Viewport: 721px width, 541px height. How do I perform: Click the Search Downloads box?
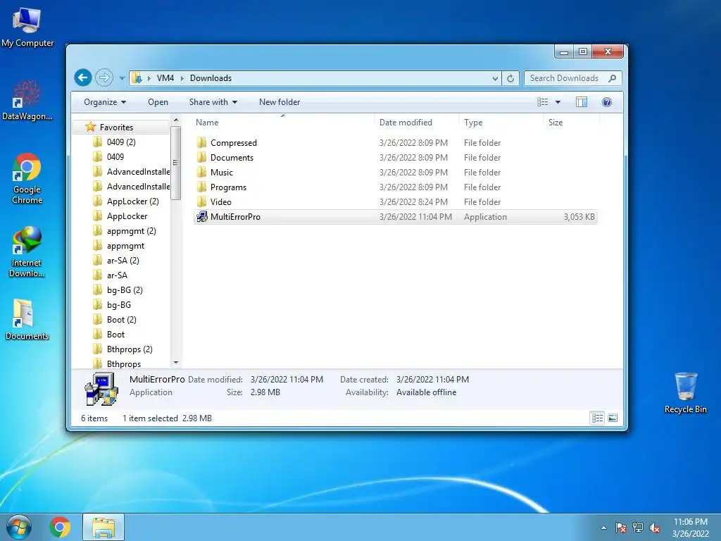tap(573, 78)
